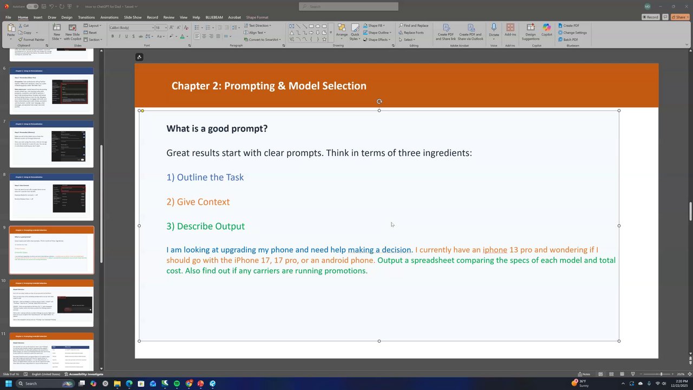Click the Record button near Share
The width and height of the screenshot is (693, 390).
[x=650, y=17]
